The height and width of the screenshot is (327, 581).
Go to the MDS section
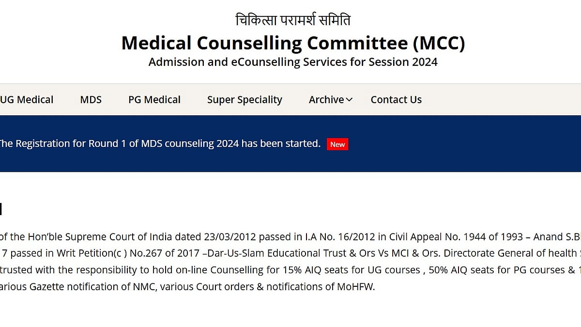tap(91, 100)
